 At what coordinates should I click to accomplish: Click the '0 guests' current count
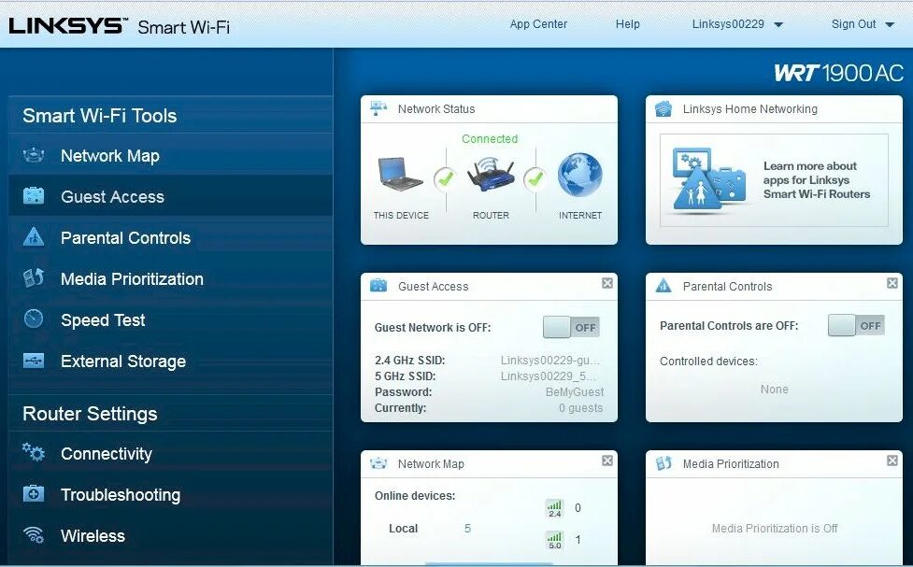[x=580, y=407]
